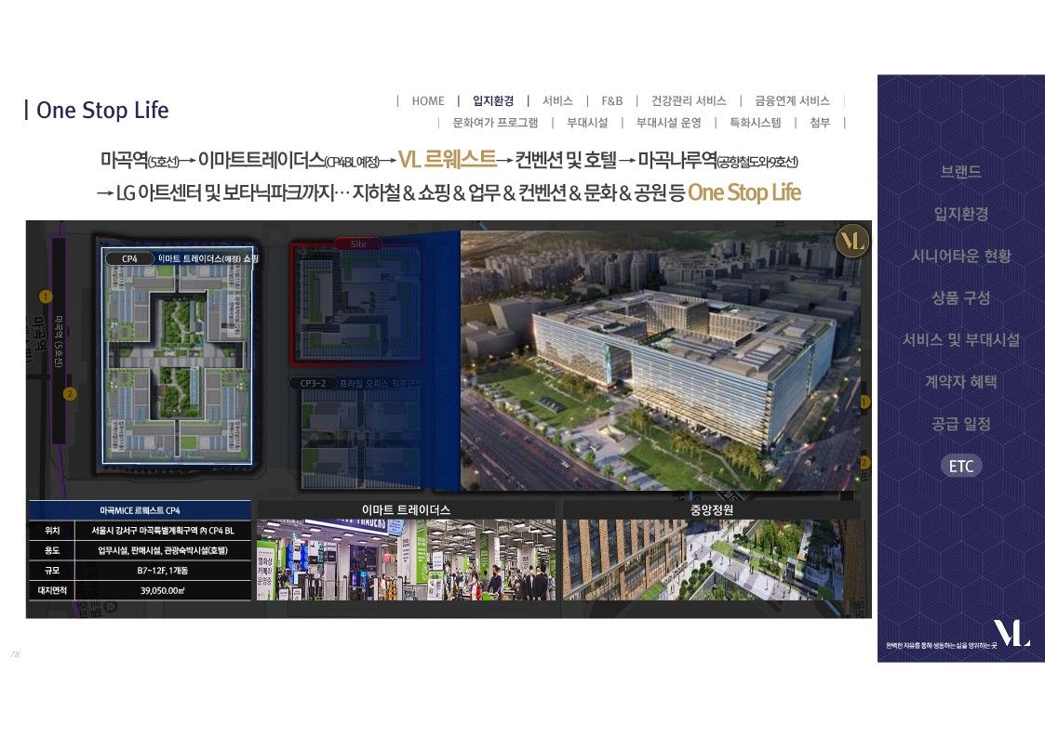Click the CP4 site plan map image
This screenshot has width=1045, height=738.
(x=177, y=355)
